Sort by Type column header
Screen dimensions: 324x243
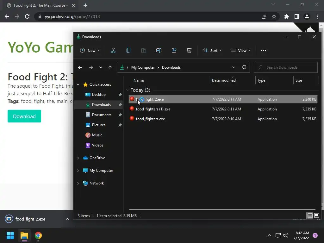[x=261, y=80]
